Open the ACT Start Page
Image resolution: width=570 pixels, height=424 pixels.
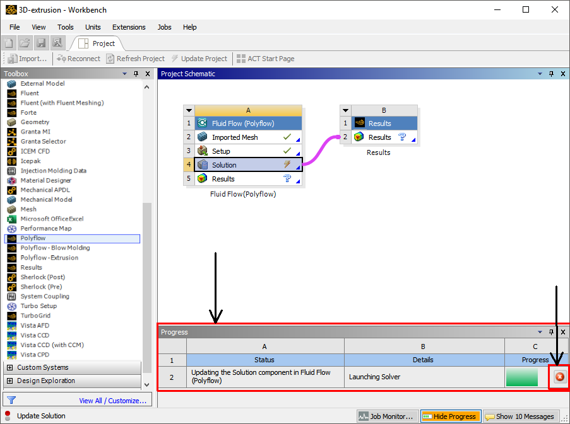point(266,58)
